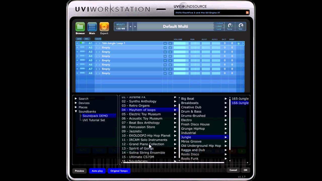Click the DEL part button
Screen dimensions: 322x181
(x=87, y=39)
